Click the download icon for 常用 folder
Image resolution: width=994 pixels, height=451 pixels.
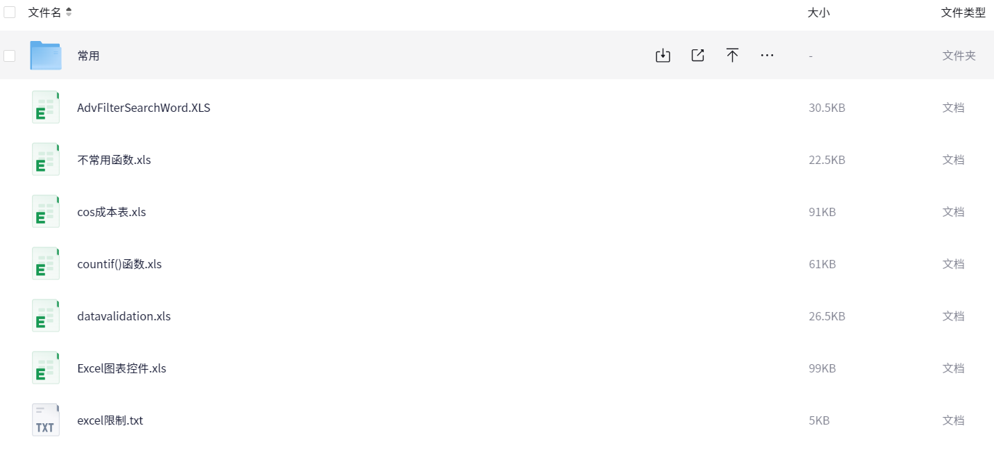(x=663, y=56)
